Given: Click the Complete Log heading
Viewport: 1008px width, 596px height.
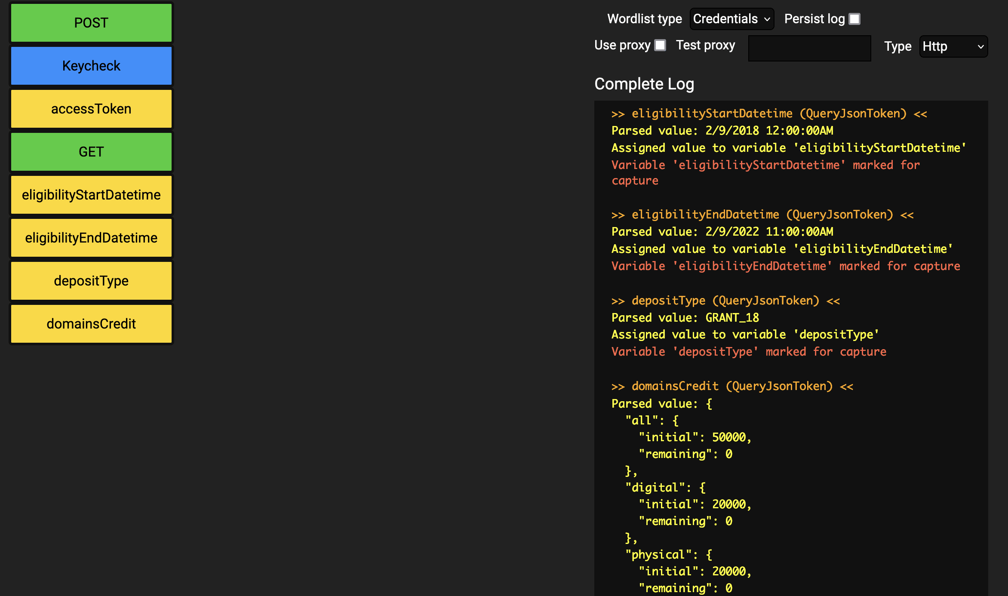Looking at the screenshot, I should (x=644, y=84).
